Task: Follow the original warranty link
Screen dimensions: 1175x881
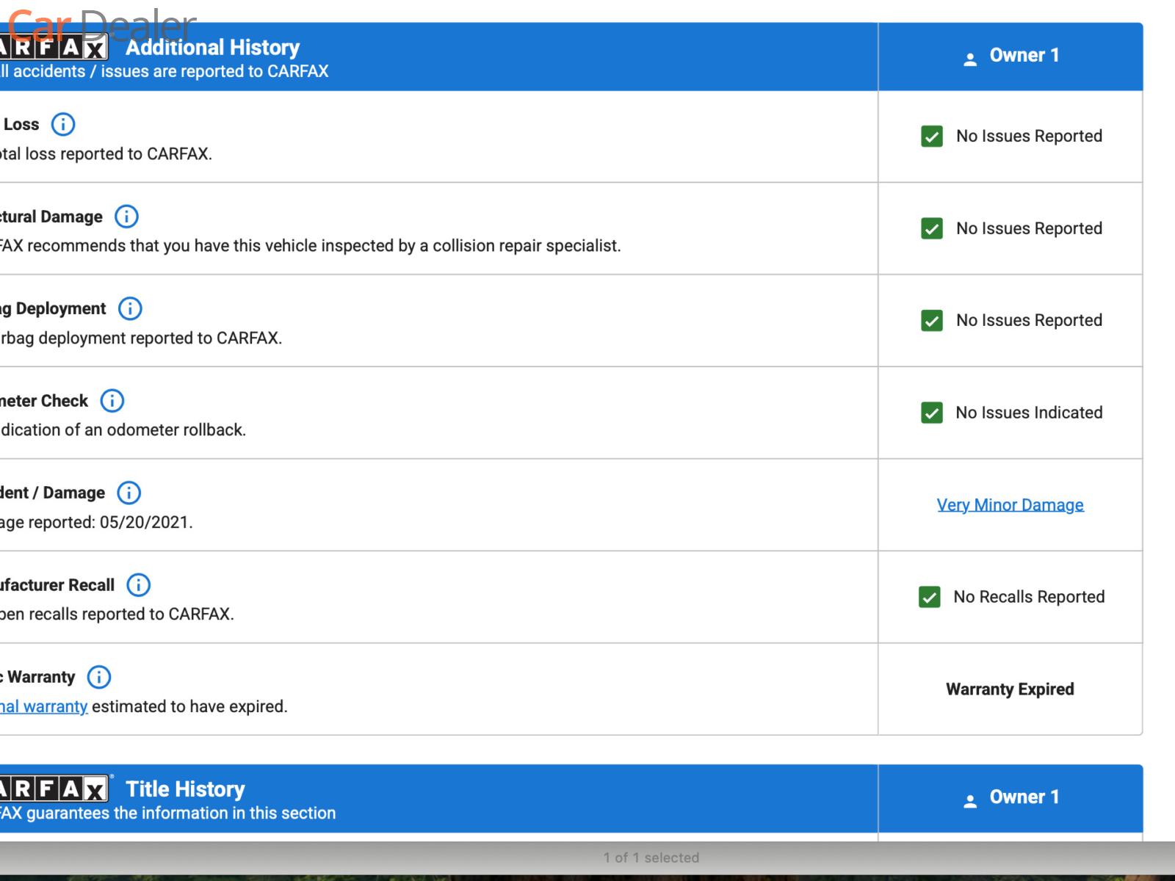Action: point(44,706)
